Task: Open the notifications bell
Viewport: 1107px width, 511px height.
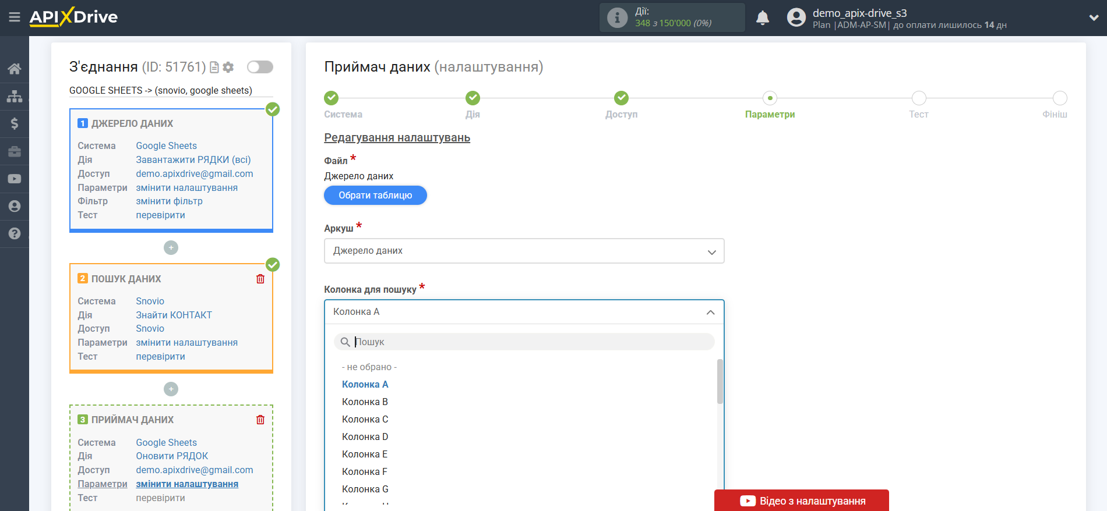Action: [x=763, y=18]
